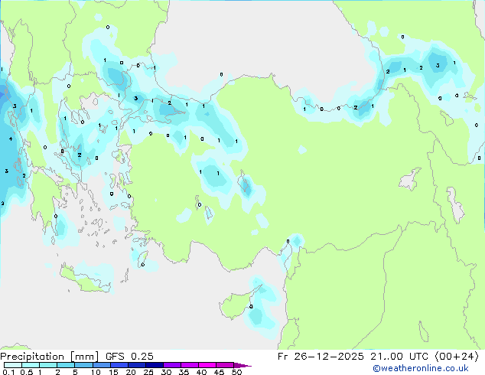The height and width of the screenshot is (375, 485).
Task: Select legend swatch between 45 and 50
Action: pos(225,365)
